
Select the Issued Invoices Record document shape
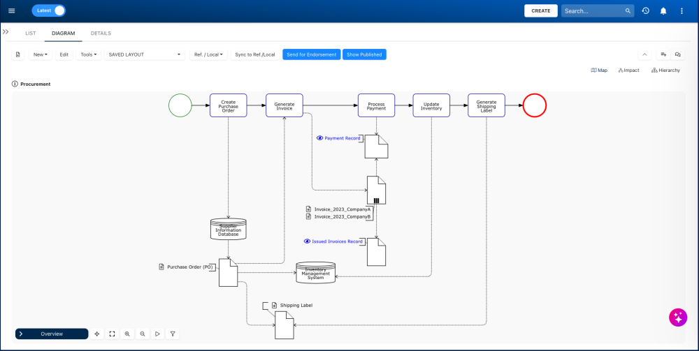[x=376, y=252]
